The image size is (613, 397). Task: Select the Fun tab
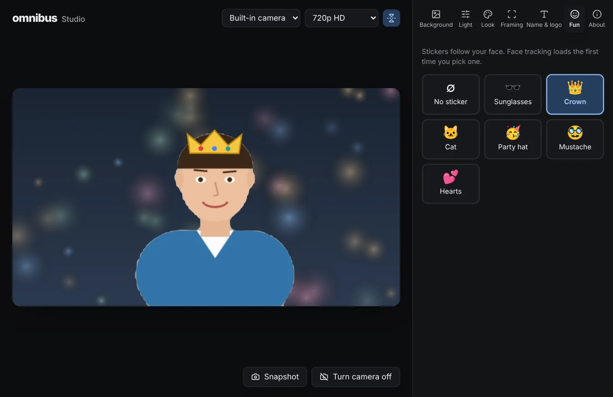click(x=574, y=19)
